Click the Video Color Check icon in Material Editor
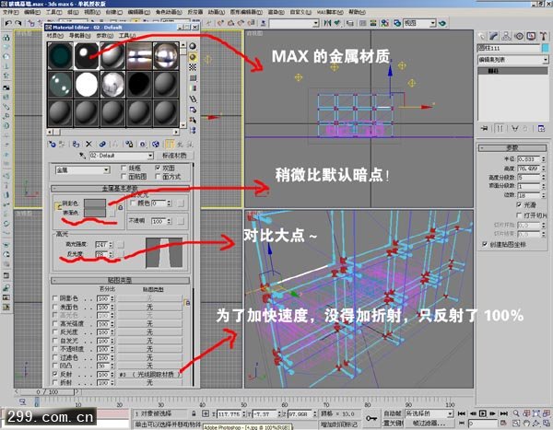553x430 pixels. point(193,88)
